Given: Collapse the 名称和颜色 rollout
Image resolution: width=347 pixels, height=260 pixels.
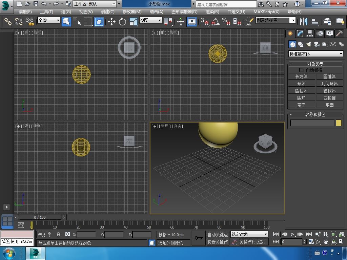Looking at the screenshot, I should click(315, 114).
